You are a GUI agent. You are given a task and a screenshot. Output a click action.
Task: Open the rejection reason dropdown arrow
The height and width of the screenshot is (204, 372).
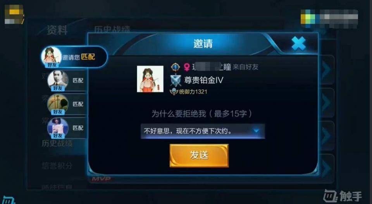pyautogui.click(x=256, y=131)
